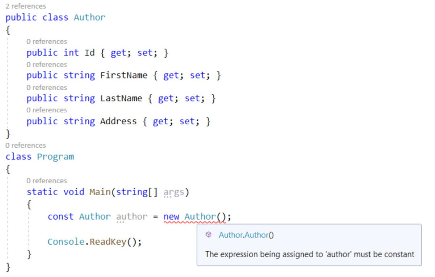
Task: Place cursor on the 'LastName' property name
Action: pyautogui.click(x=121, y=98)
